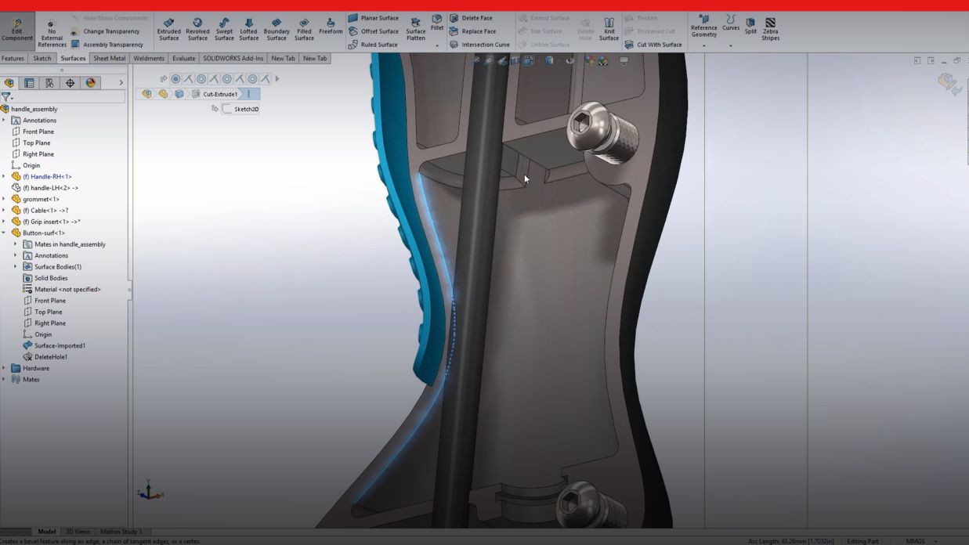This screenshot has width=969, height=545.
Task: Open the DimXpertManager tab
Action: 70,83
